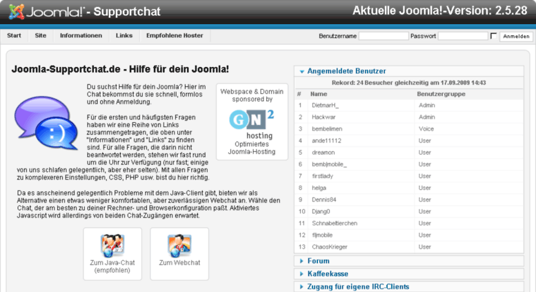Click the Optimiertes Joomla-Hosting text link
This screenshot has height=292, width=536.
pos(252,148)
